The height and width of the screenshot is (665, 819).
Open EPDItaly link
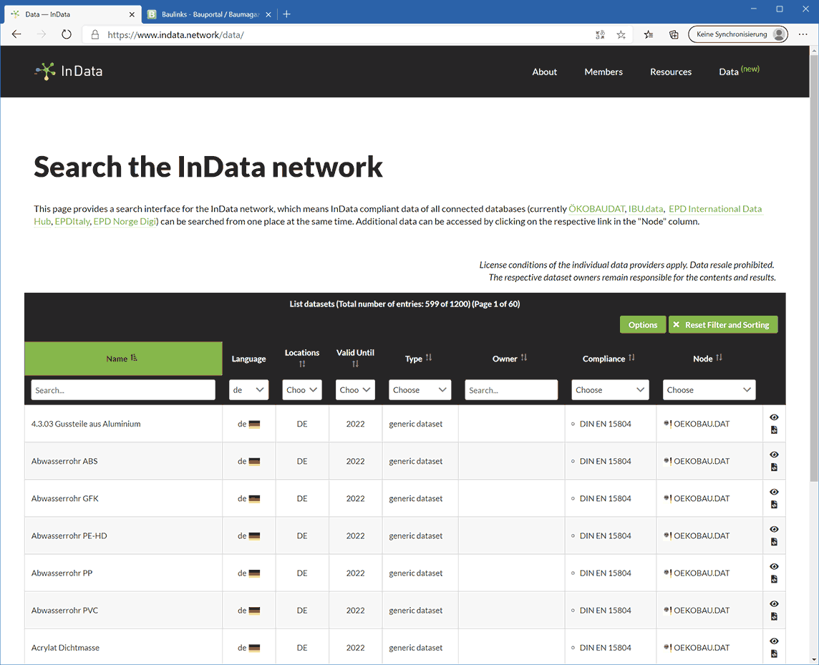(72, 221)
